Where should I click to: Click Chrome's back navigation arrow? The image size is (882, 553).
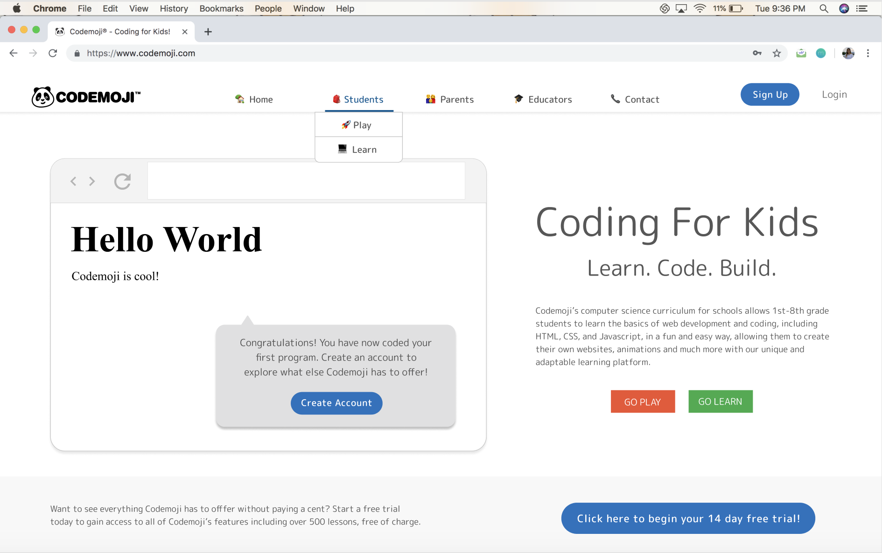(13, 53)
